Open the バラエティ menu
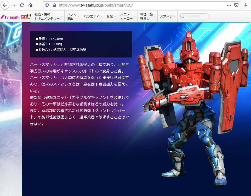Image resolution: width=251 pixels, height=196 pixels. tap(93, 16)
